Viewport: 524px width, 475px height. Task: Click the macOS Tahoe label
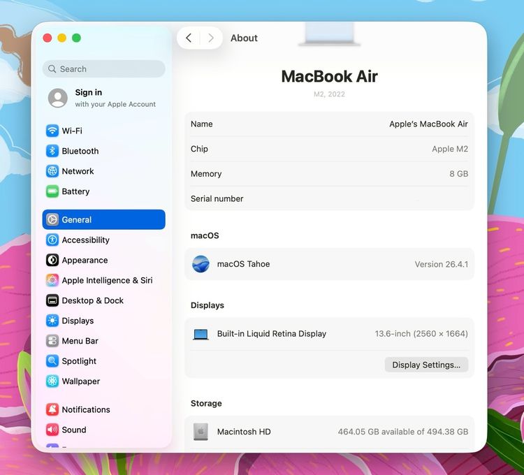coord(243,264)
